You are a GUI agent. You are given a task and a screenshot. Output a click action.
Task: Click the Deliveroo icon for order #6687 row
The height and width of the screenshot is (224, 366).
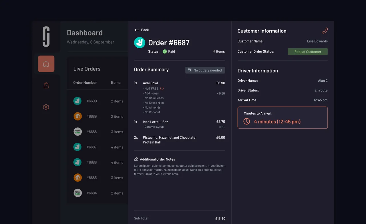point(77,147)
